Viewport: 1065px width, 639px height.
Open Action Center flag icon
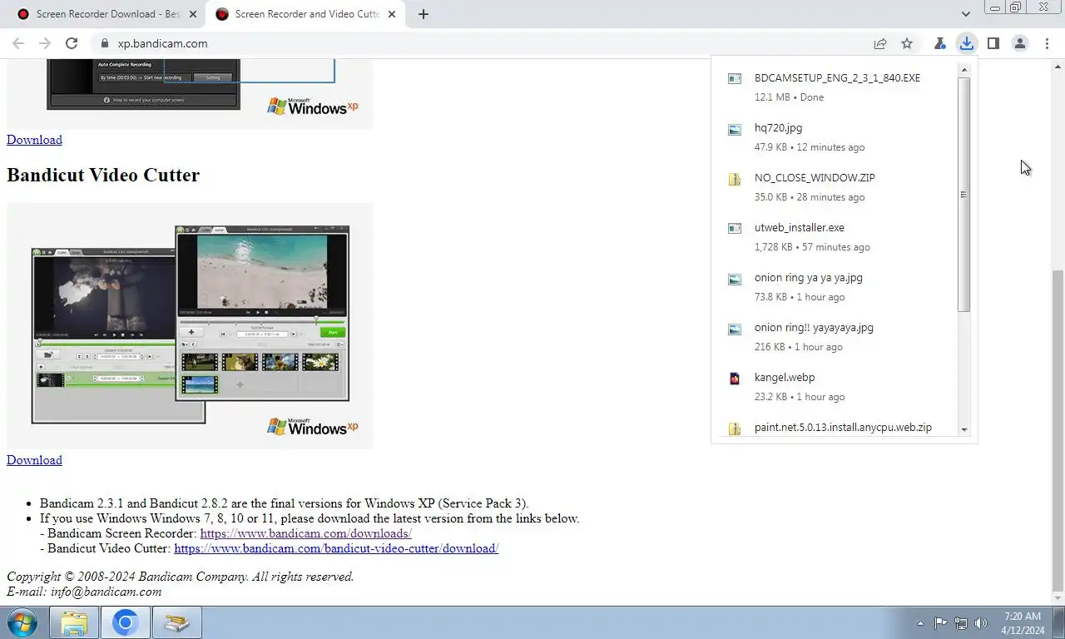click(x=940, y=622)
